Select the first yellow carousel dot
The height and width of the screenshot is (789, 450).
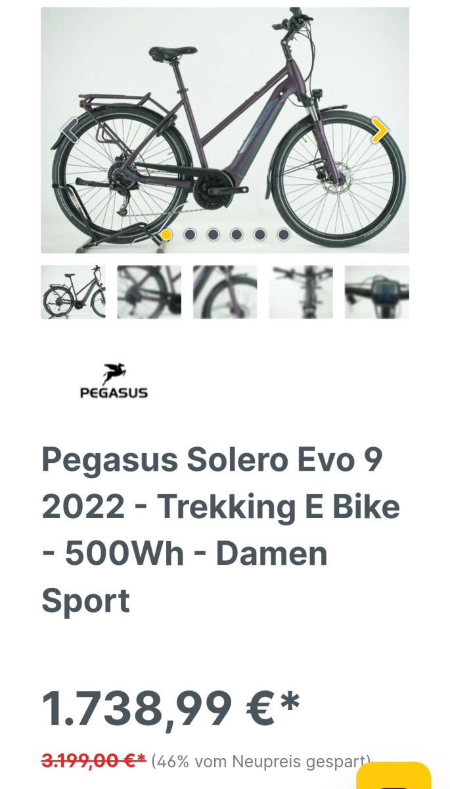166,235
